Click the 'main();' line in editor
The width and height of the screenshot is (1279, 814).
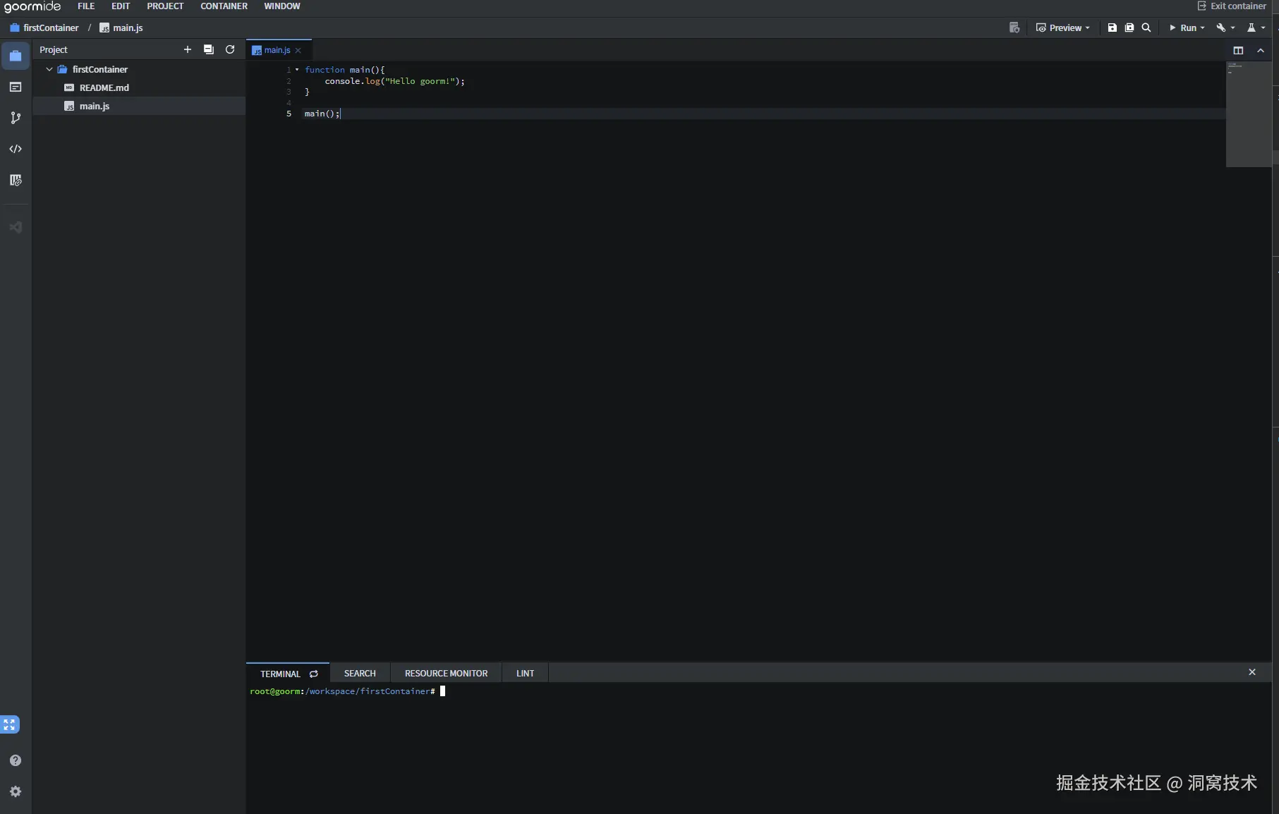click(322, 114)
